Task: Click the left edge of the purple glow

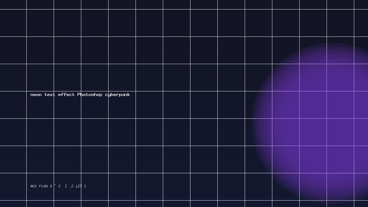Action: (x=252, y=124)
